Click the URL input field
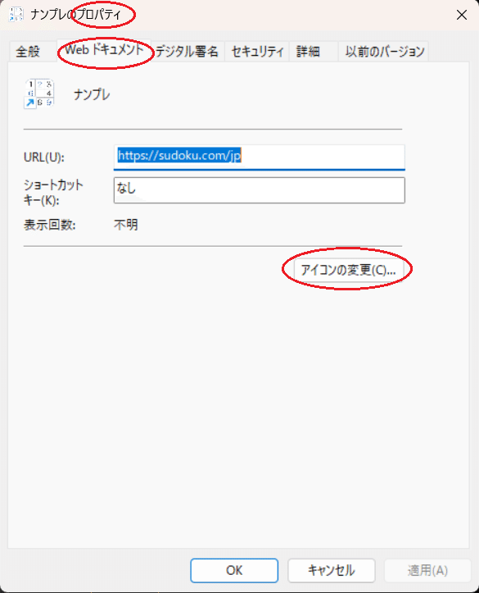 coord(260,157)
